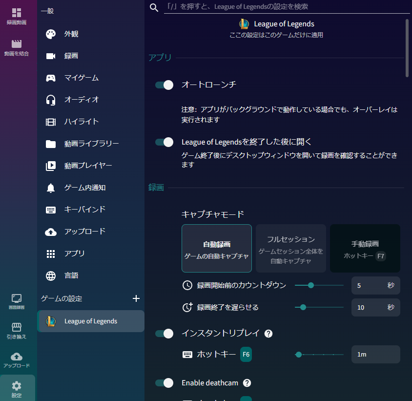Image resolution: width=412 pixels, height=401 pixels.
Task: Adjust the instant replay duration slider
Action: [x=319, y=355]
